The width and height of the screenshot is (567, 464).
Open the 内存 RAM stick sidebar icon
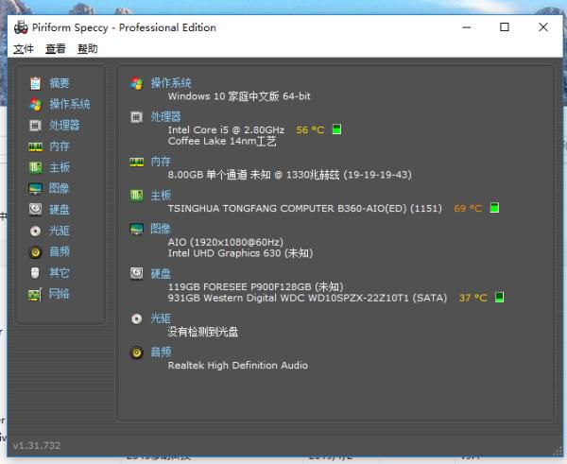tap(36, 146)
